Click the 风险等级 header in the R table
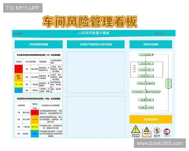The width and height of the screenshot is (189, 151). pos(23,105)
